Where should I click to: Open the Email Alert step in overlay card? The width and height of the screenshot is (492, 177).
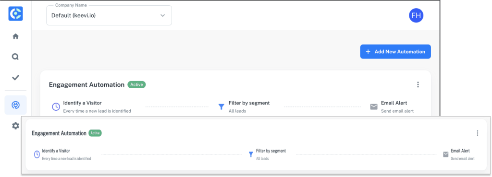(459, 154)
